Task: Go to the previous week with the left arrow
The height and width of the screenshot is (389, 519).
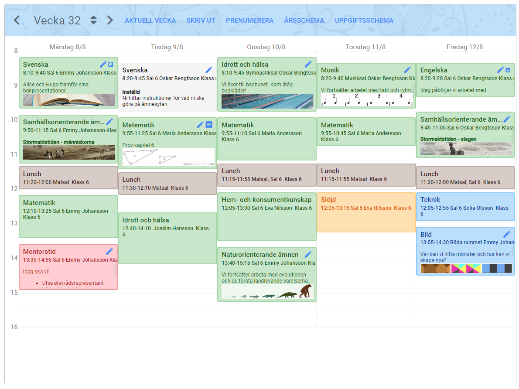Action: pos(17,20)
